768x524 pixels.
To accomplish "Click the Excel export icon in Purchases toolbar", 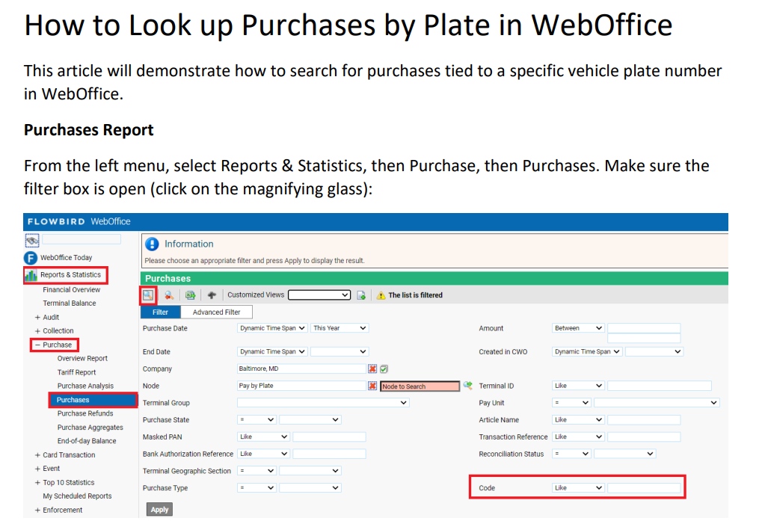I will 190,295.
